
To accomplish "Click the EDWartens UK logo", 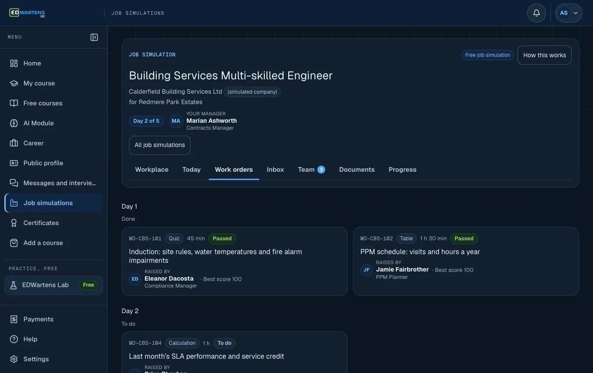I will tap(27, 13).
